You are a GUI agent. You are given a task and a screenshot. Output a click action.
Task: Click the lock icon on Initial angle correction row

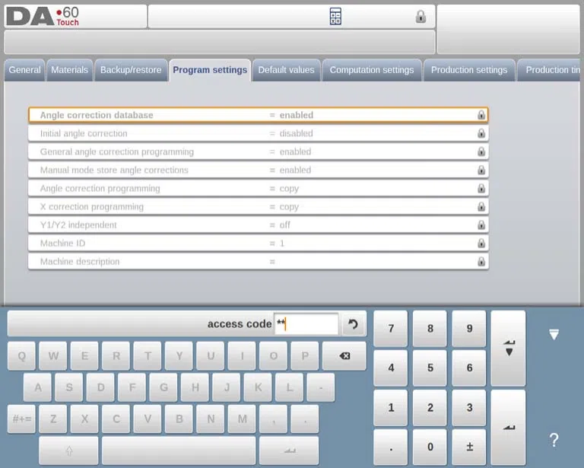481,133
